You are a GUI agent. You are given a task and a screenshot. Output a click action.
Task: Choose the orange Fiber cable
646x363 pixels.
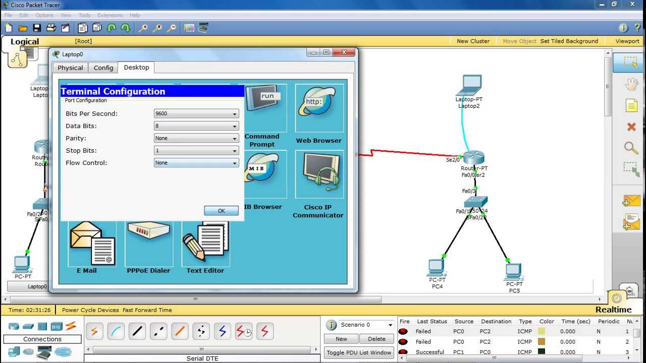(x=180, y=331)
